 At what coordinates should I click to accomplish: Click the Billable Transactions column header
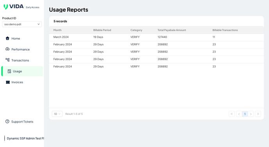pos(225,30)
